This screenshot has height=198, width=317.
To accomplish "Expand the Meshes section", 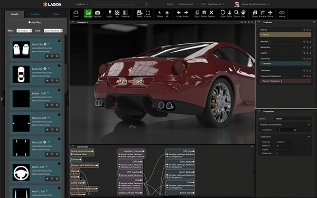I will click(x=310, y=42).
